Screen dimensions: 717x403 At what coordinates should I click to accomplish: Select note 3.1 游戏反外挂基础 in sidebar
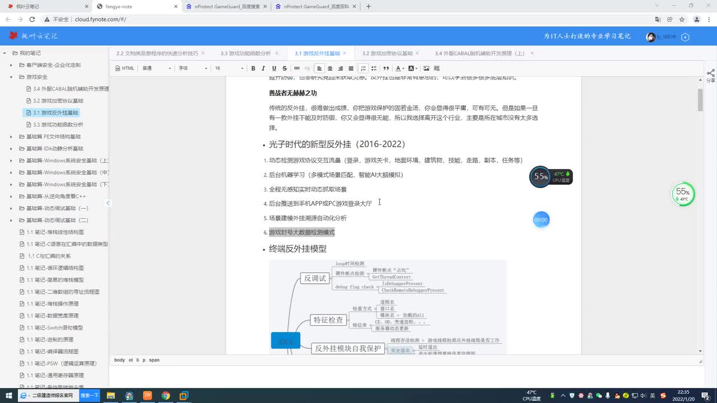[52, 113]
